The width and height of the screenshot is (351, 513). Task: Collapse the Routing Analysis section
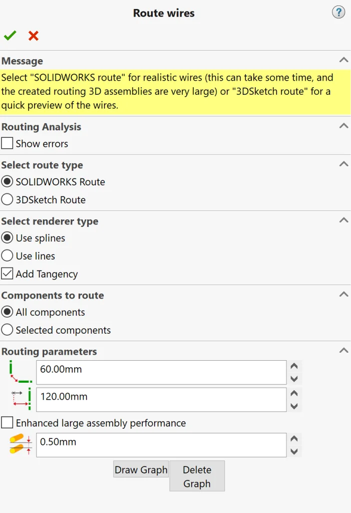click(343, 126)
